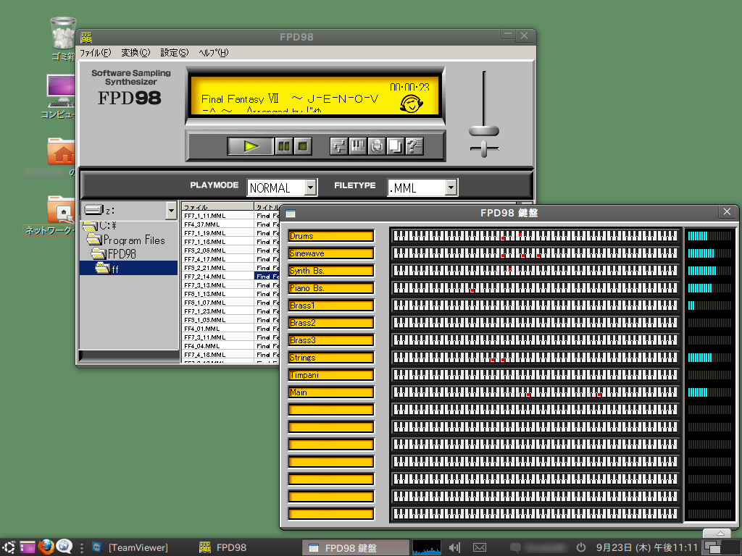
Task: Start playback with the green play button
Action: (250, 146)
